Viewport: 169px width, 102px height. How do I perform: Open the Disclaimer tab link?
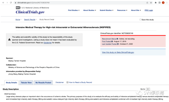59,82
